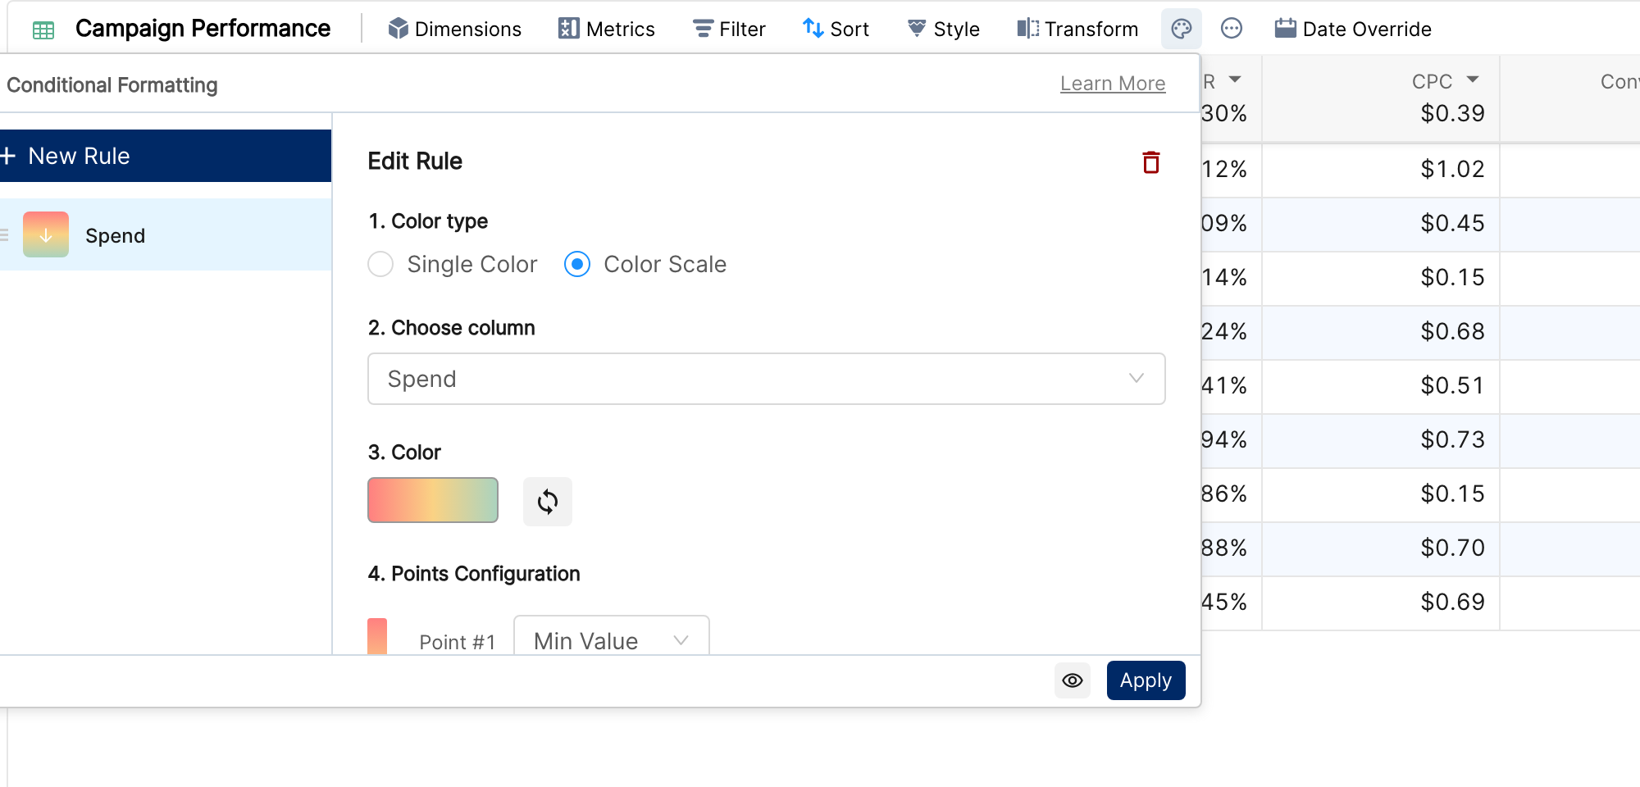The image size is (1640, 787).
Task: Click the drag handle next to the Spend rule
Action: (5, 235)
